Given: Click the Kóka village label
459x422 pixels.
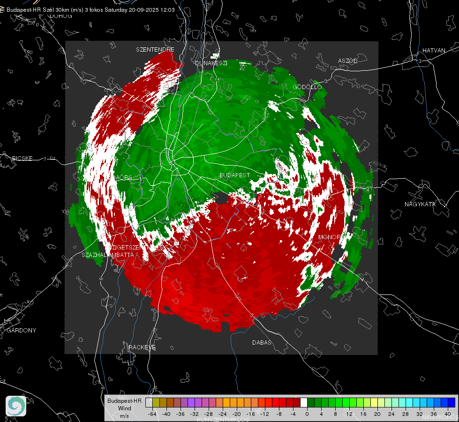Looking at the screenshot, I should (x=379, y=165).
